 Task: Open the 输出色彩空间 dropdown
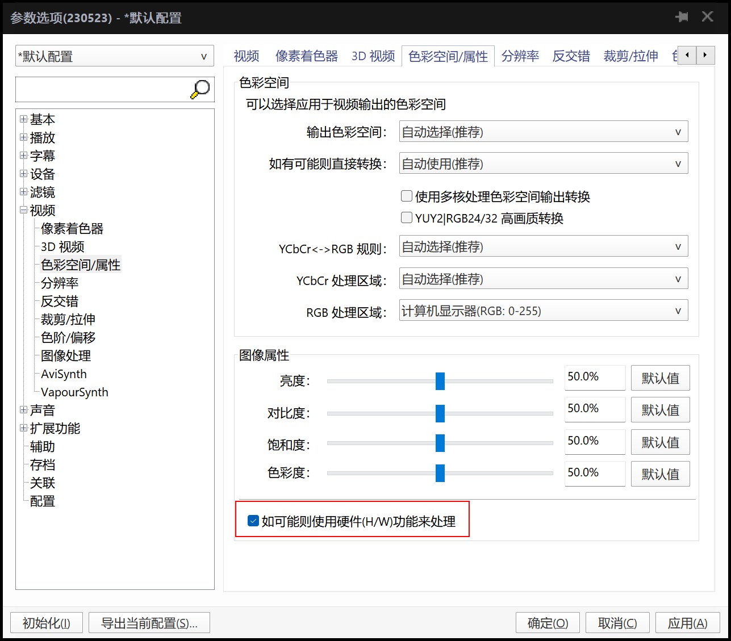pyautogui.click(x=543, y=132)
